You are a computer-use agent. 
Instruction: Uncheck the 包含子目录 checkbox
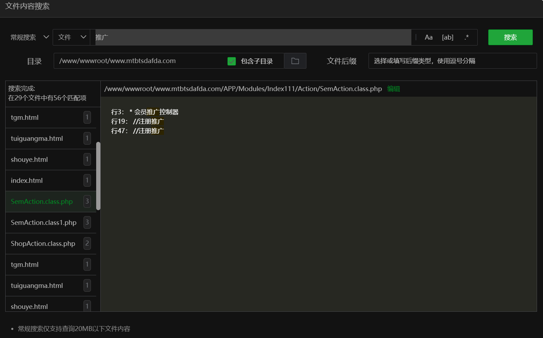[232, 61]
